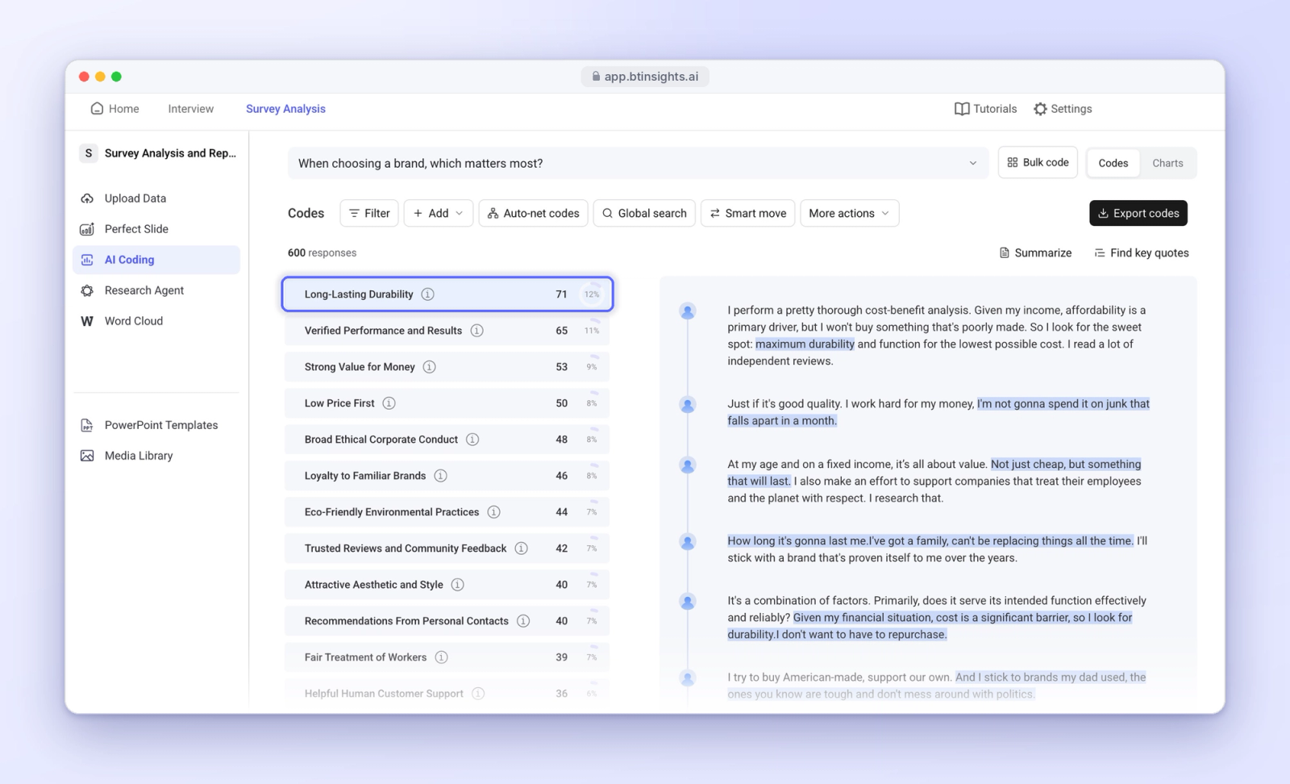Viewport: 1290px width, 784px height.
Task: Click info icon beside Attractive Aesthetic and Style
Action: point(458,585)
